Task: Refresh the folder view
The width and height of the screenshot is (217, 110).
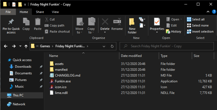Action: pyautogui.click(x=112, y=46)
